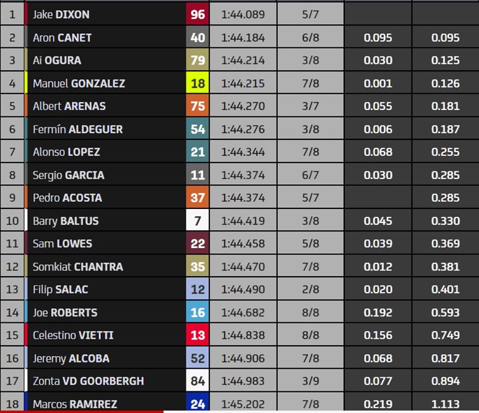Click Joe ROBERTS lap count 8/8
479x413 pixels.
coord(310,312)
